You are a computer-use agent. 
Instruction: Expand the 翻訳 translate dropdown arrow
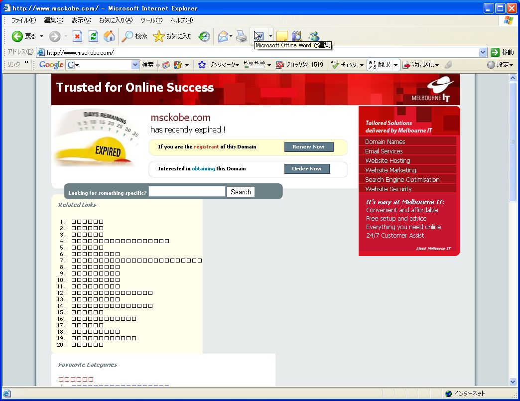(x=395, y=65)
